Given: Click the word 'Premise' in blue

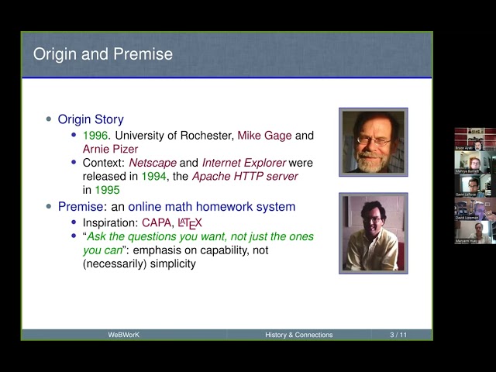Looking at the screenshot, I should 81,207.
